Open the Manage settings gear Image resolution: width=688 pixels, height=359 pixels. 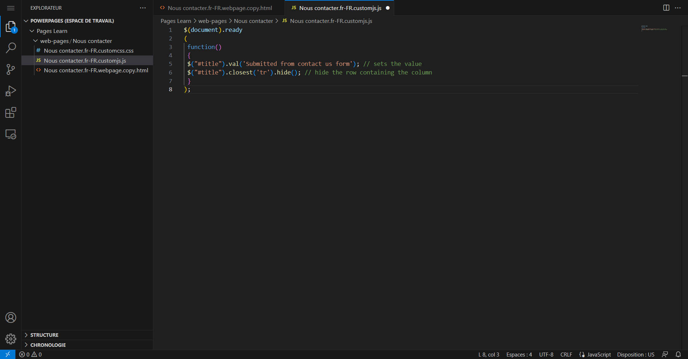pos(11,339)
